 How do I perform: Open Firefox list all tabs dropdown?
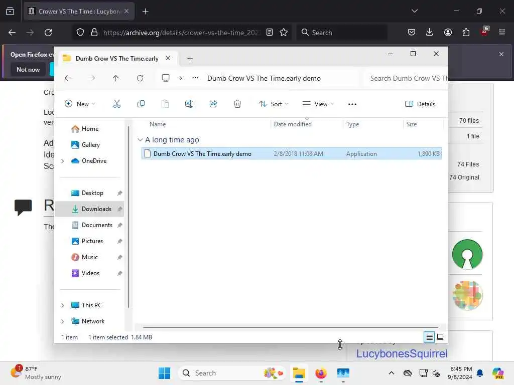pyautogui.click(x=415, y=11)
